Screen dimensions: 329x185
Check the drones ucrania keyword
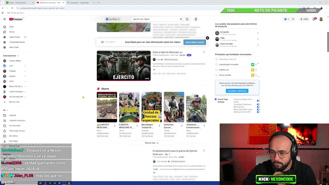pyautogui.click(x=216, y=75)
